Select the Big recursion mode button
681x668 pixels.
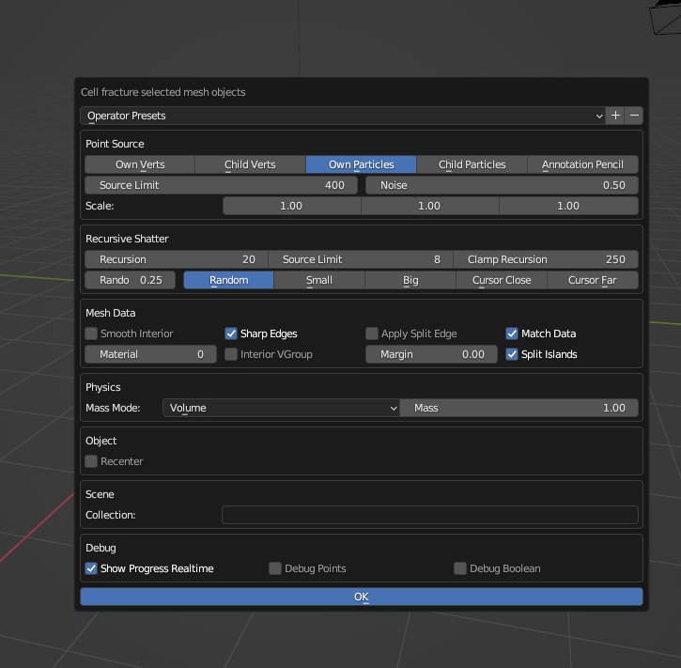point(410,280)
